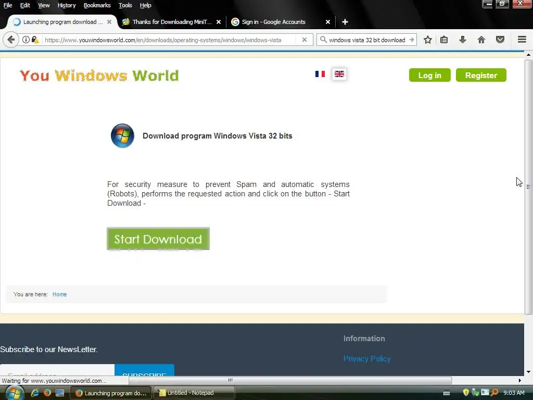Click the windows vista search box

(366, 40)
